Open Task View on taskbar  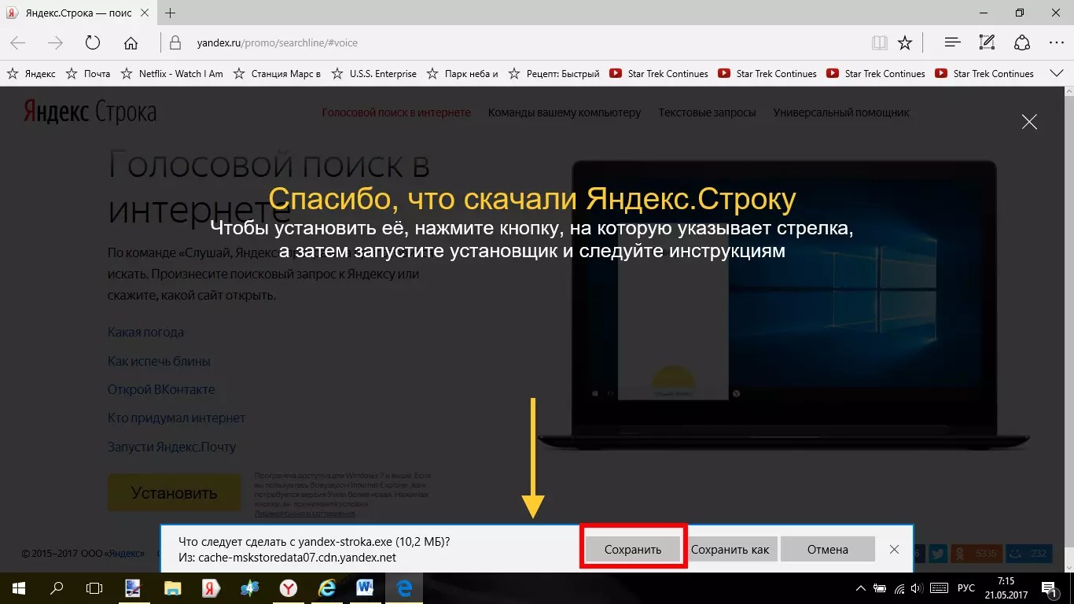click(94, 588)
